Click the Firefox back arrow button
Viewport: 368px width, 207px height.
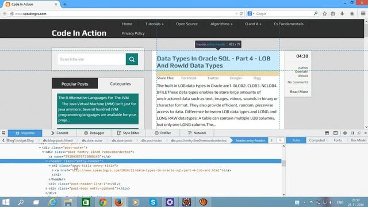[5, 14]
